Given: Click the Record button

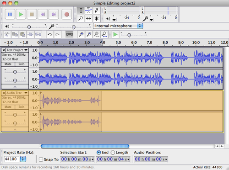Looking at the screenshot, I should (x=66, y=14).
